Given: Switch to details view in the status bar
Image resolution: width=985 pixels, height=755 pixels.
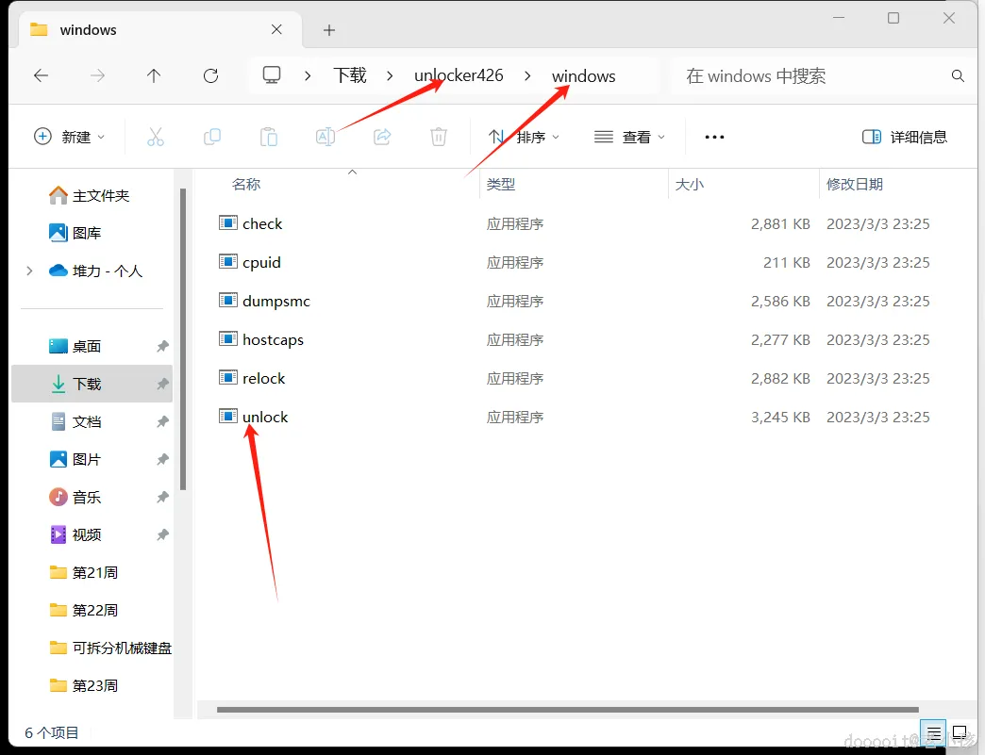Looking at the screenshot, I should point(933,732).
